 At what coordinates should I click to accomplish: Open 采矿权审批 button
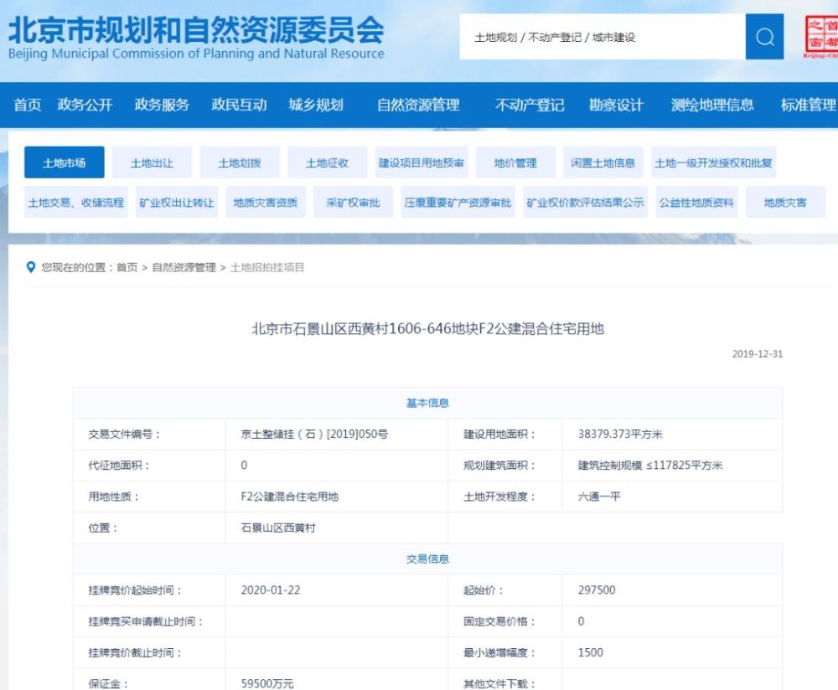353,202
